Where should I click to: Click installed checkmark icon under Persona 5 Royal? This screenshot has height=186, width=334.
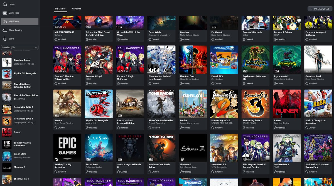click(x=87, y=84)
